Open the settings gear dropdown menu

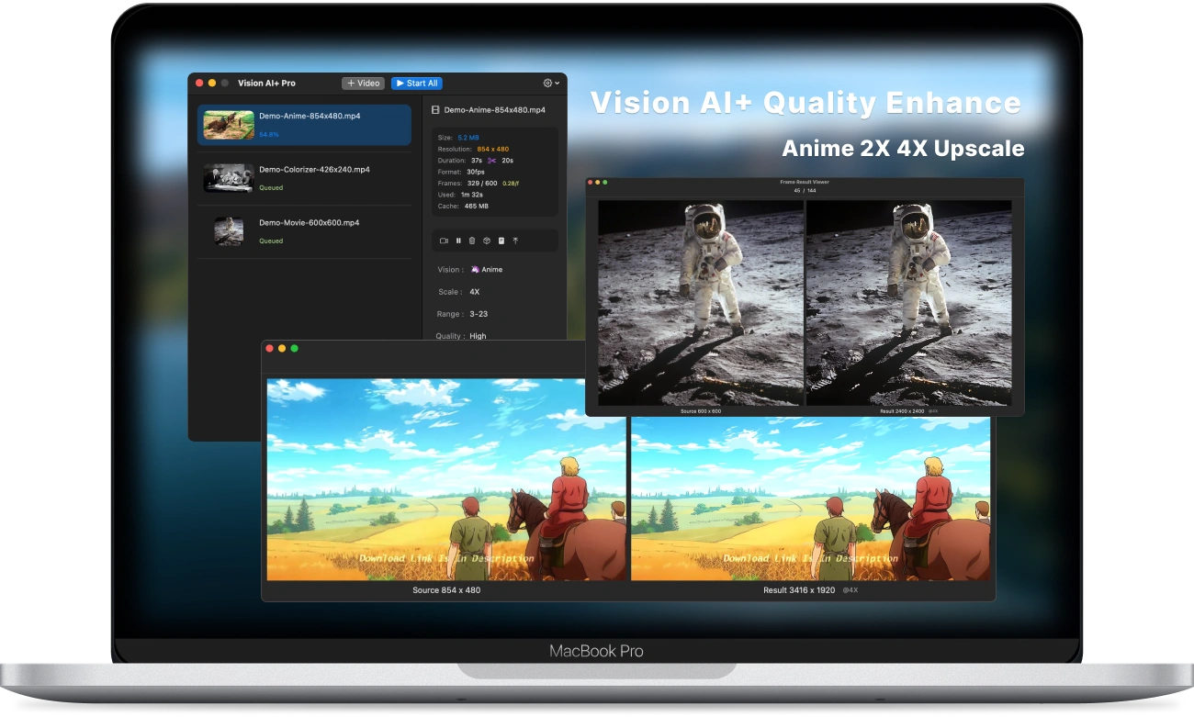point(551,84)
